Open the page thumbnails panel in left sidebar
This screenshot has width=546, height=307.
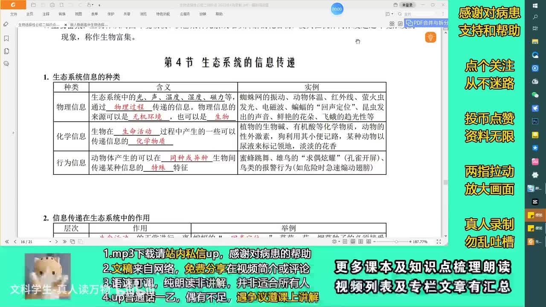[6, 51]
